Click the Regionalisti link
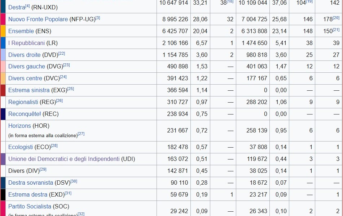This screenshot has height=216, width=343. click(23, 102)
